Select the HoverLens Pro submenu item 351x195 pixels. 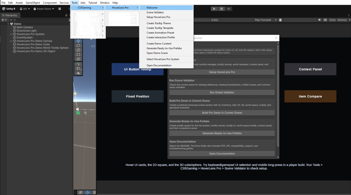(x=122, y=8)
